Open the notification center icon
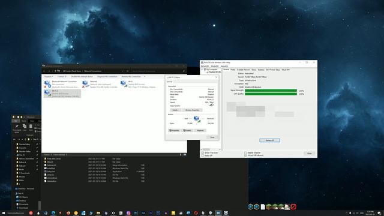 tap(379, 213)
